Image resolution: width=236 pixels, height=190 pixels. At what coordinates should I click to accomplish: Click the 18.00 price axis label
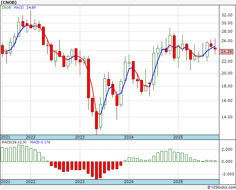coord(227,86)
